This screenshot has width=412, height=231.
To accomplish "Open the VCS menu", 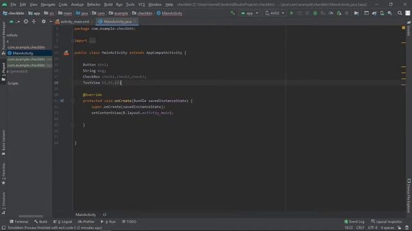I will (142, 4).
